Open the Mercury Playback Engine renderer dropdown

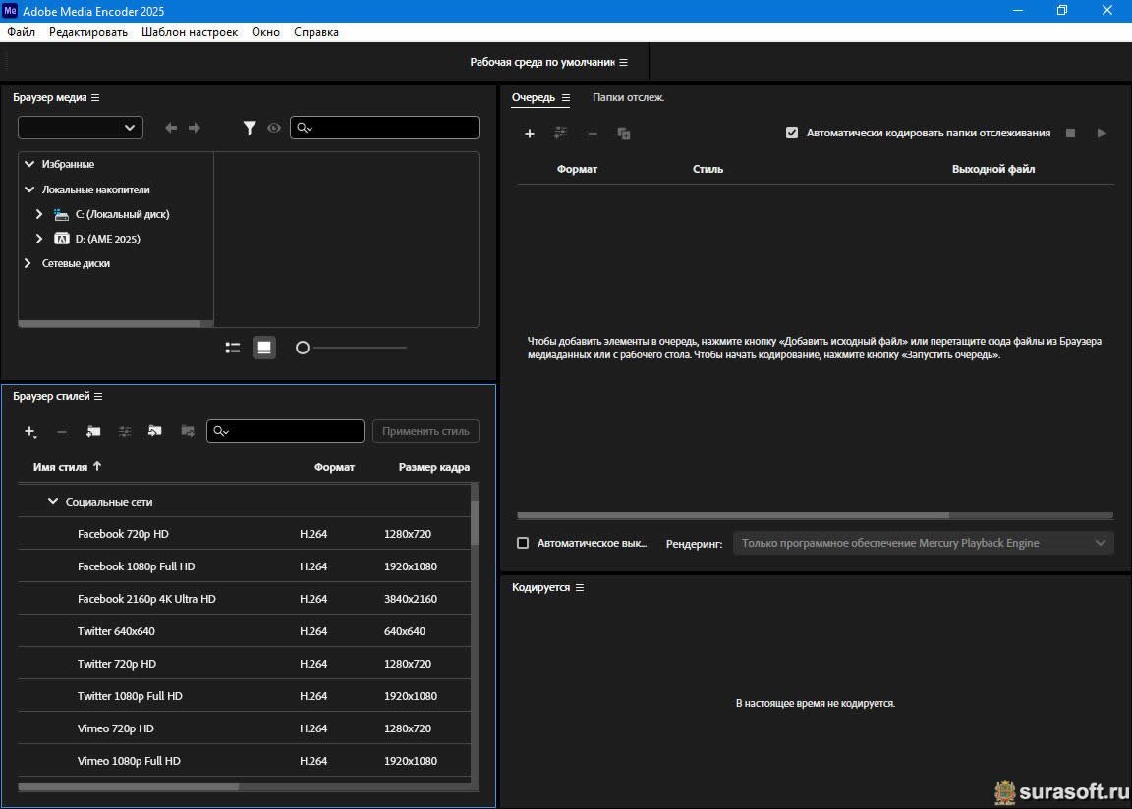coord(924,543)
